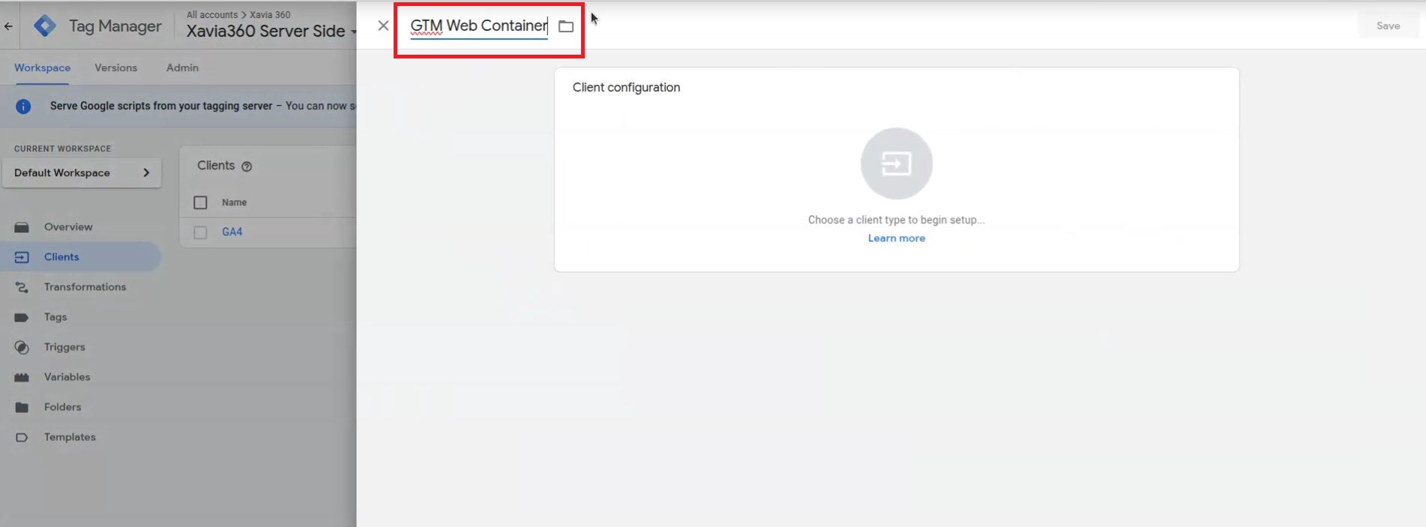Click the Clients help question icon
This screenshot has width=1426, height=527.
247,166
